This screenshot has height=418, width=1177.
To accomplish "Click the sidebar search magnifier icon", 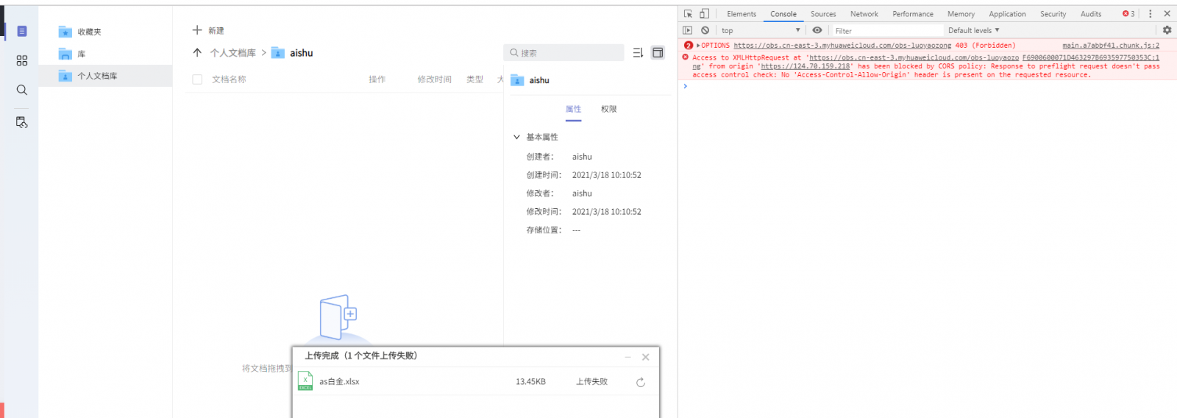I will coord(22,90).
